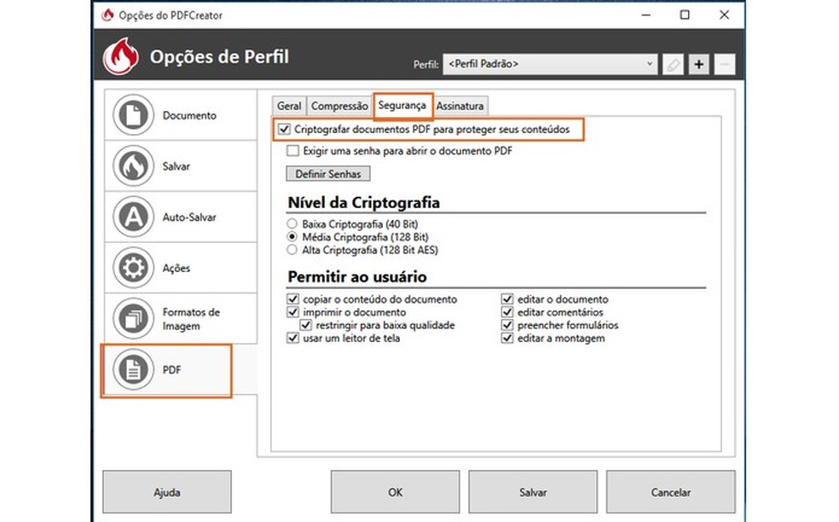Click the Definir Senhas button
Image resolution: width=839 pixels, height=522 pixels.
327,173
